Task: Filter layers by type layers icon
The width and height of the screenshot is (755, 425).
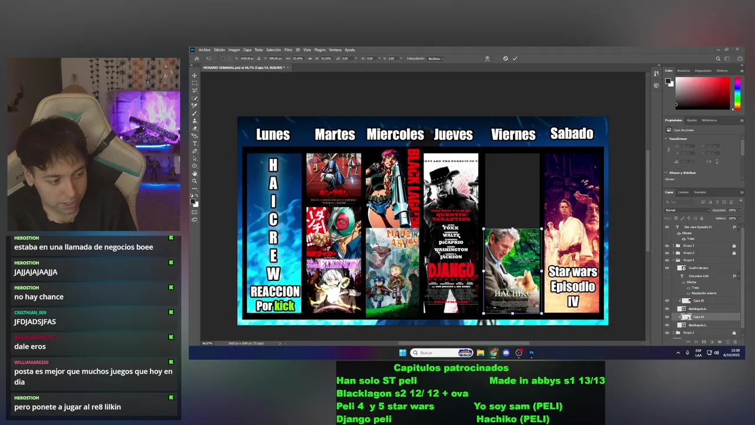Action: [x=717, y=202]
